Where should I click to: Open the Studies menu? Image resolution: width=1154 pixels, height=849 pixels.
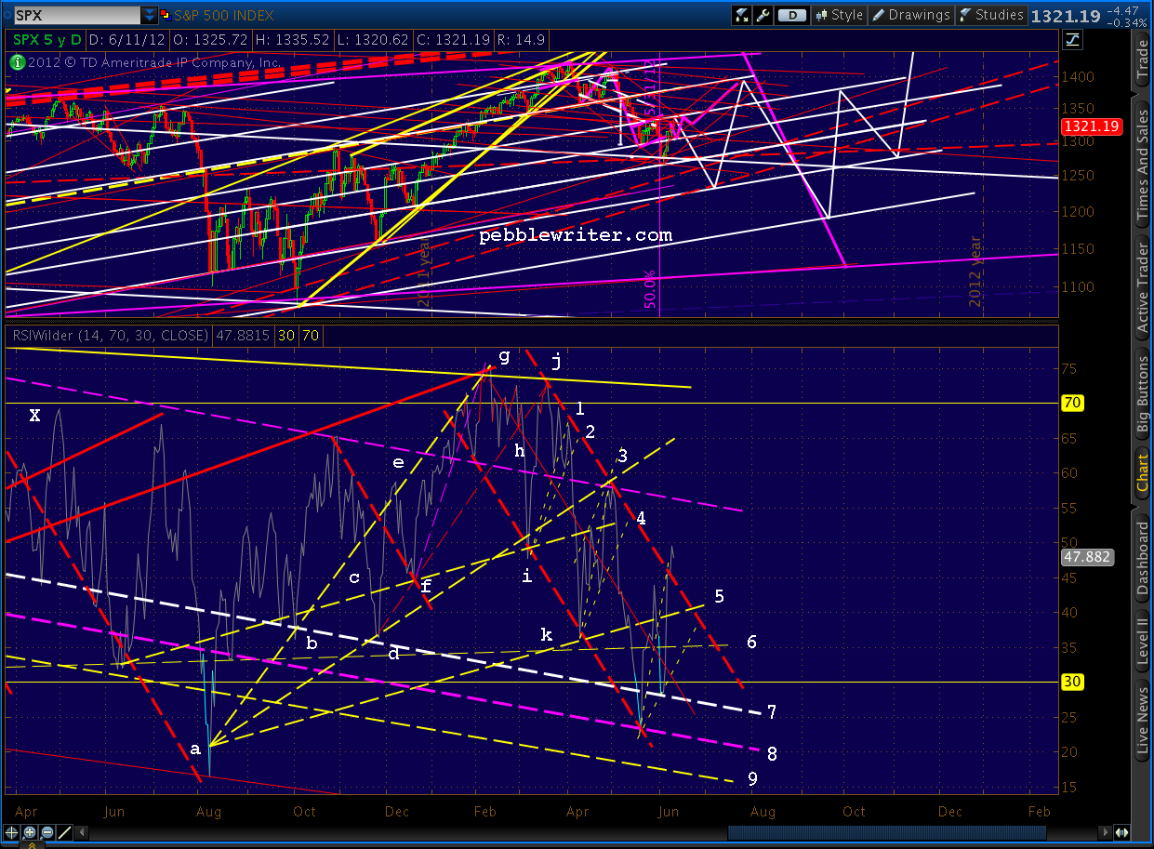pyautogui.click(x=991, y=15)
